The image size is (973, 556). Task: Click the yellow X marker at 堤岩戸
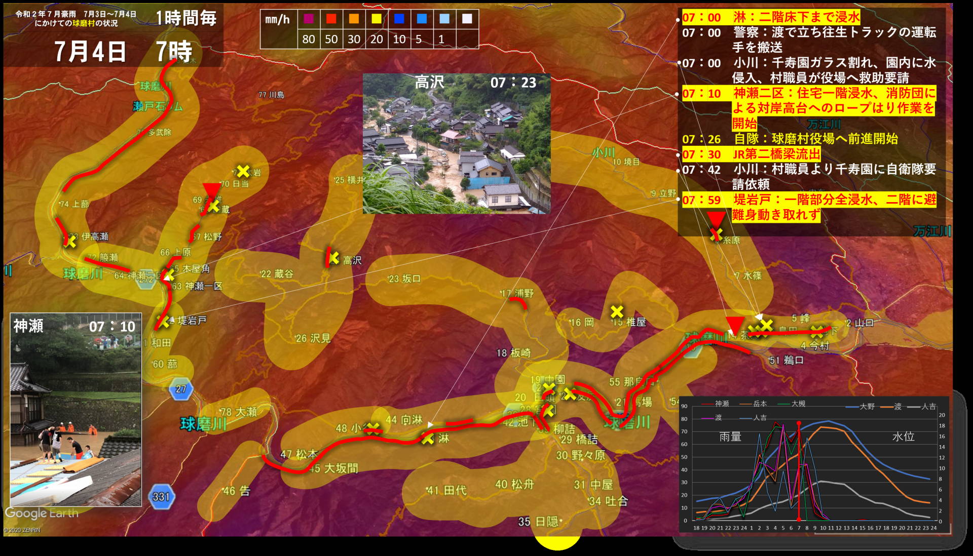[x=163, y=321]
